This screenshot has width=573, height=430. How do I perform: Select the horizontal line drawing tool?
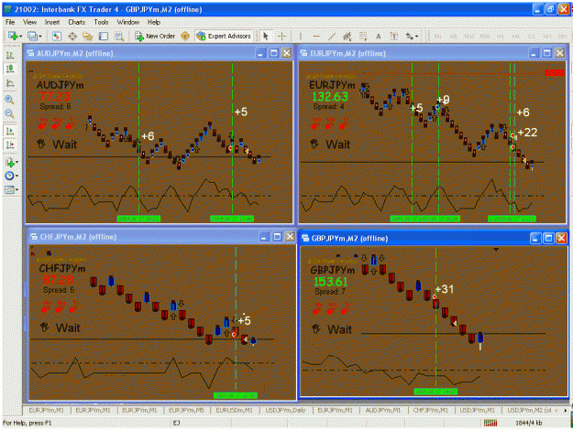(316, 36)
